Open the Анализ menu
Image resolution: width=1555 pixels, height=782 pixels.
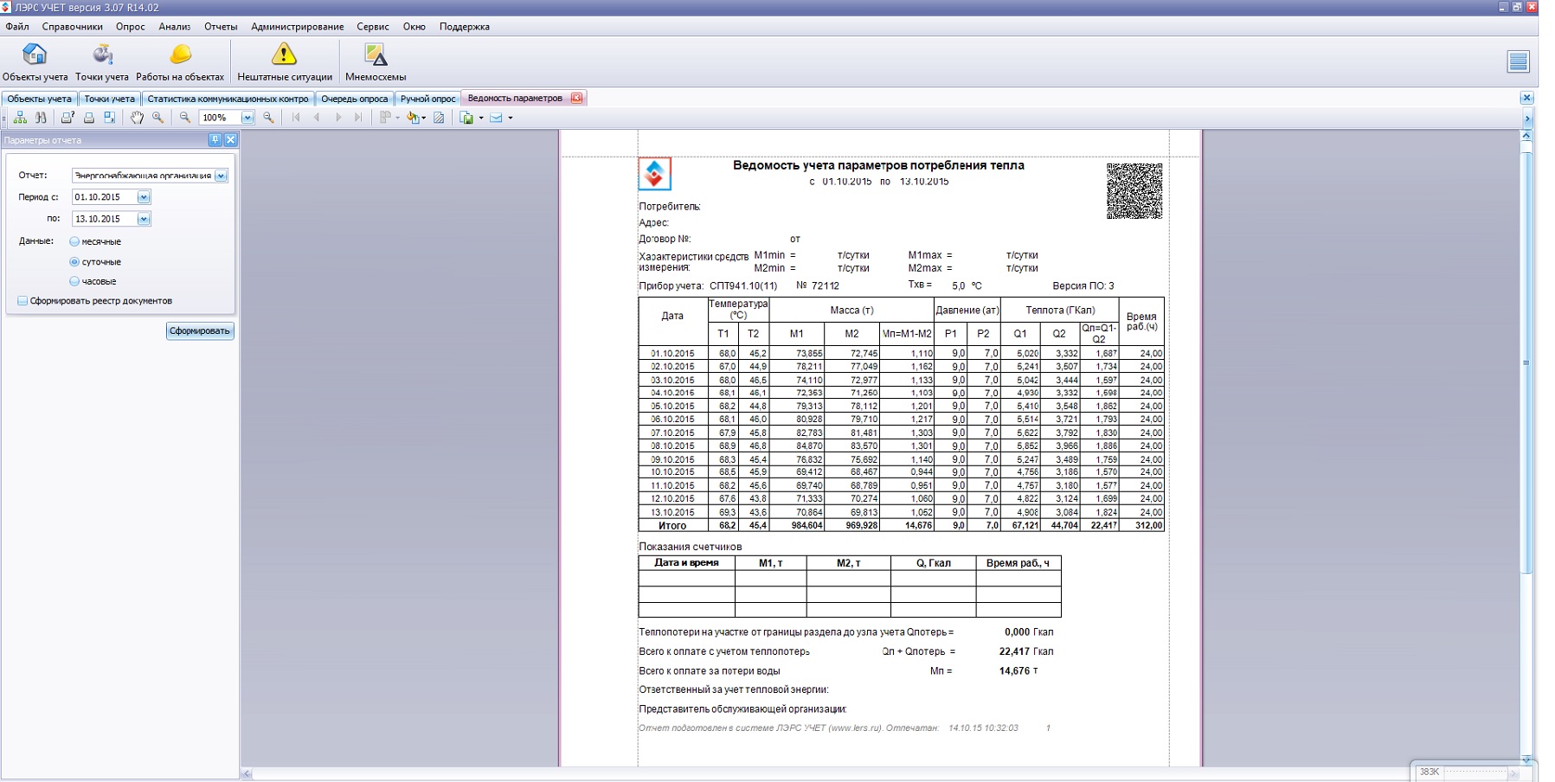[174, 27]
